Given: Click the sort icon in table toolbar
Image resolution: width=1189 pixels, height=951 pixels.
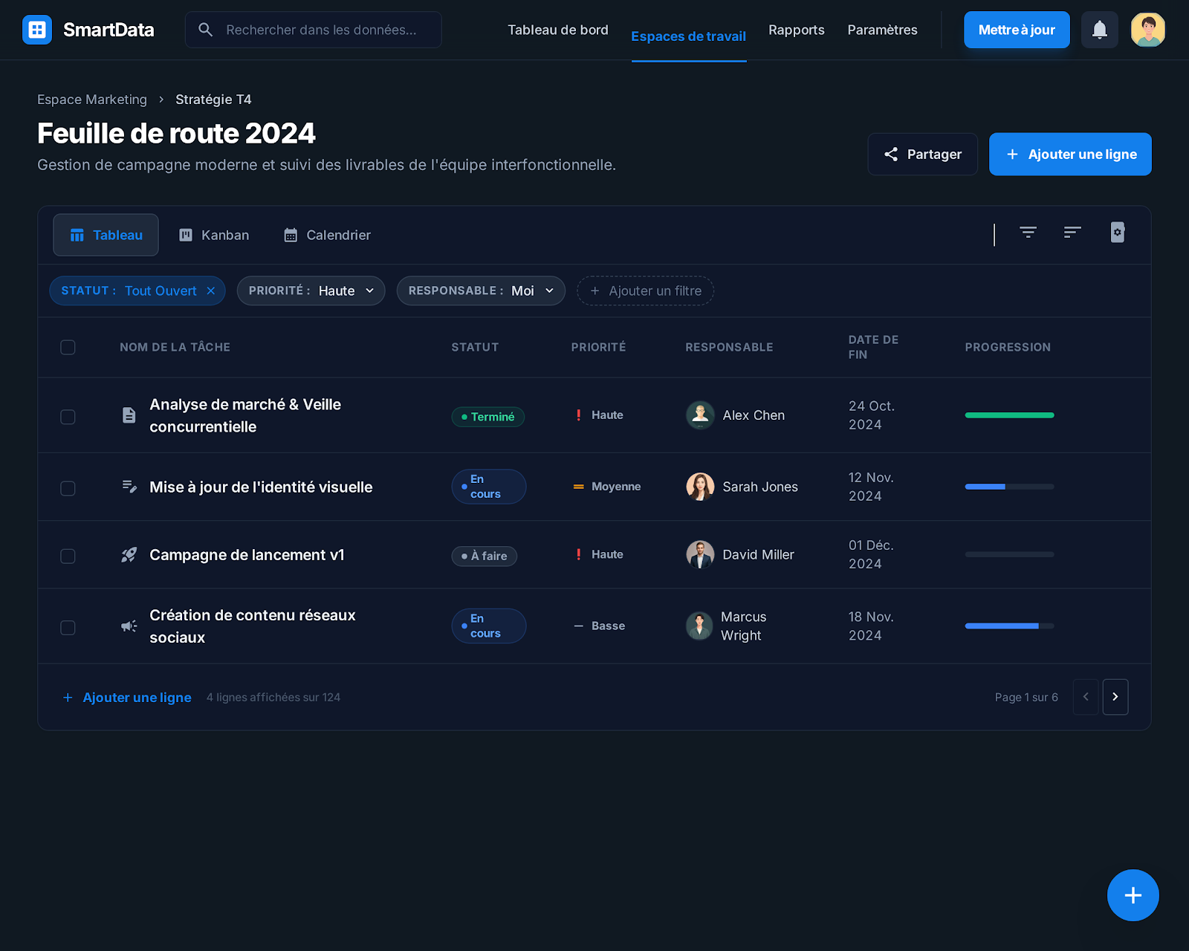Looking at the screenshot, I should click(1072, 233).
